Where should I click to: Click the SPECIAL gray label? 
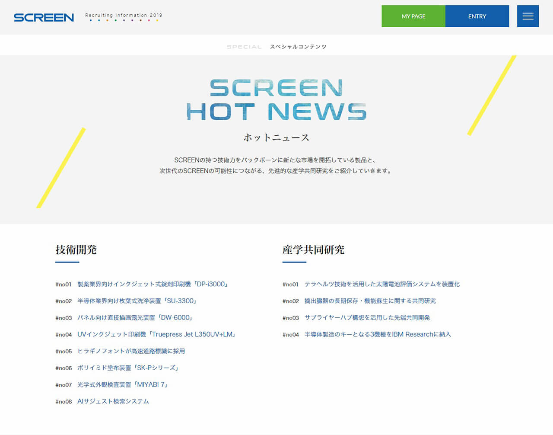[245, 47]
